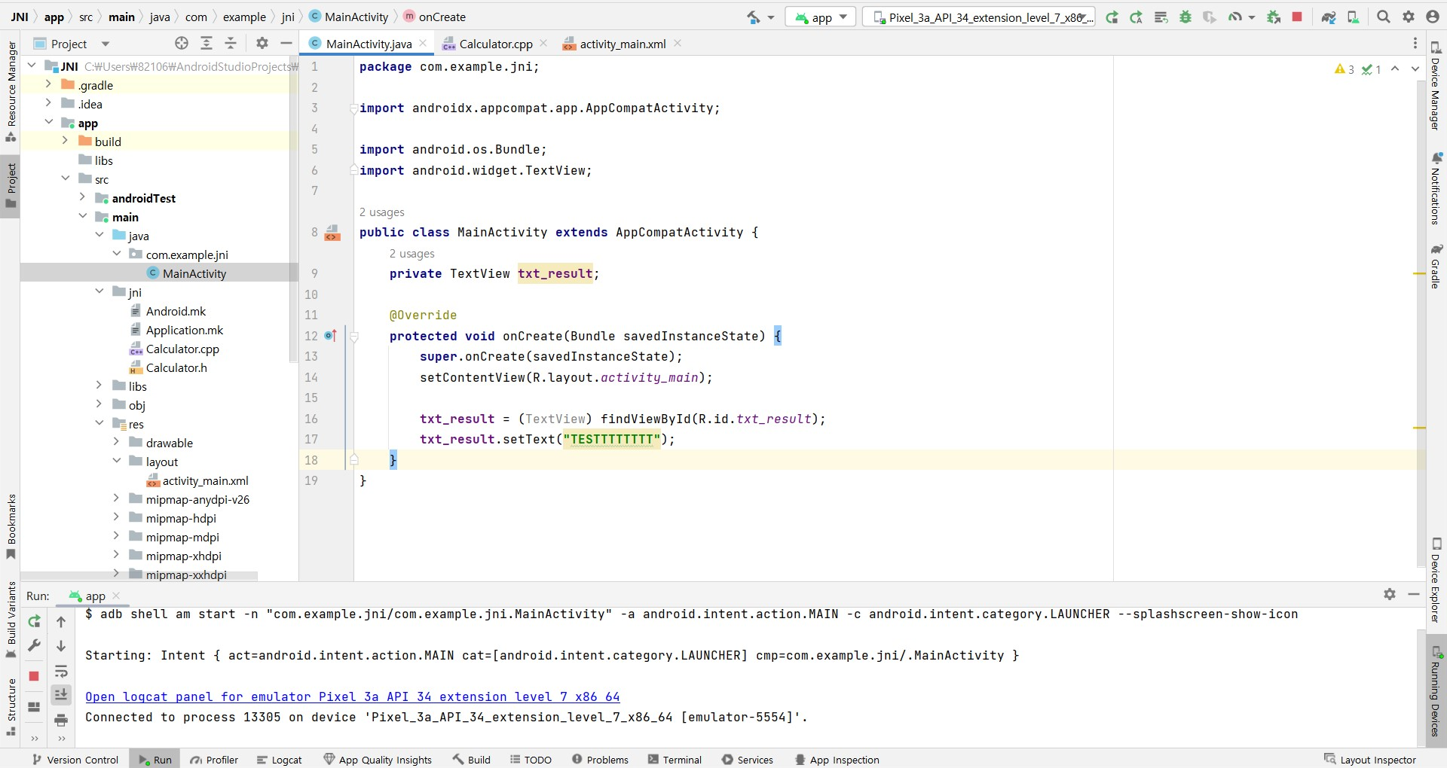Select Android.mk in project tree

click(175, 311)
